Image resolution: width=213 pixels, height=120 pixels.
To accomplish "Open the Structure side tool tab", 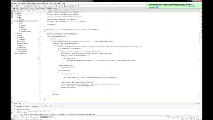I will (x=12, y=23).
